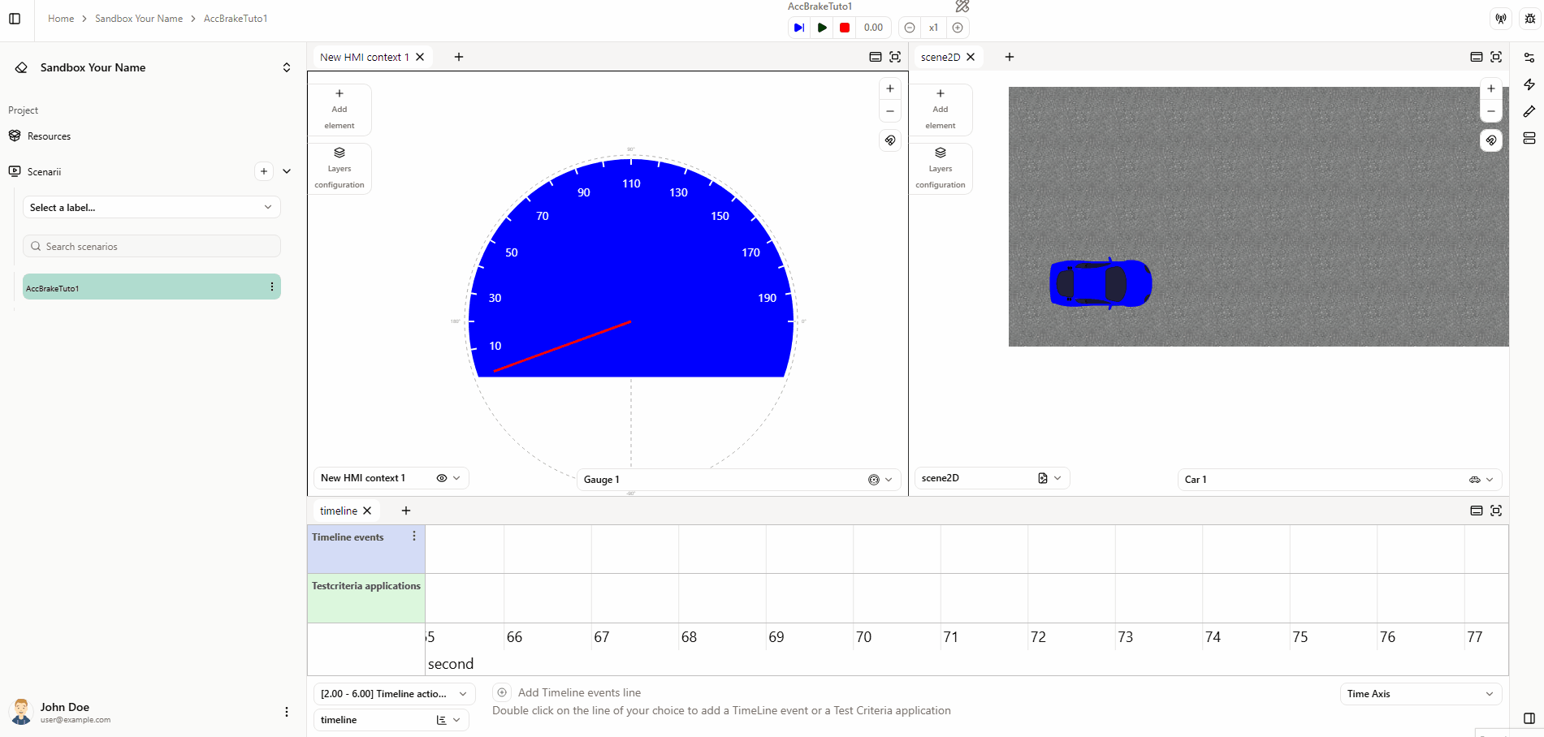
Task: Click the green Play simulation button
Action: click(822, 28)
